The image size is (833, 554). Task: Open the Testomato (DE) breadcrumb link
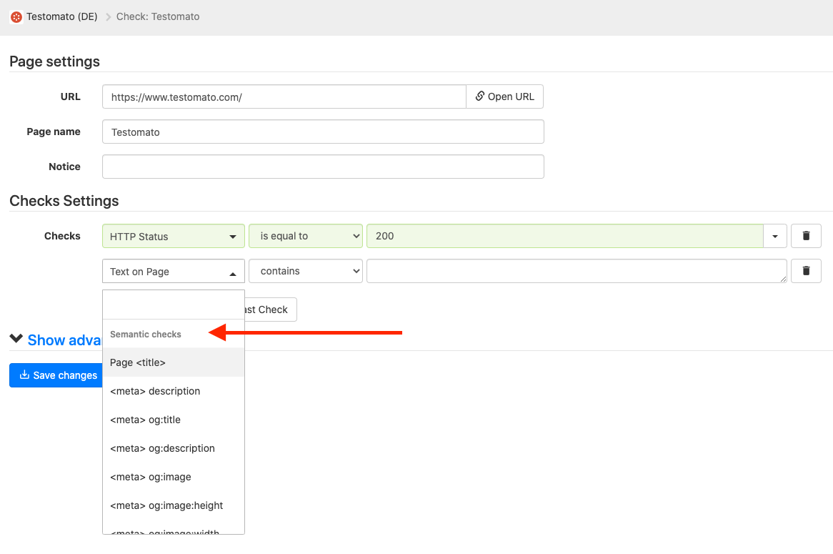61,17
